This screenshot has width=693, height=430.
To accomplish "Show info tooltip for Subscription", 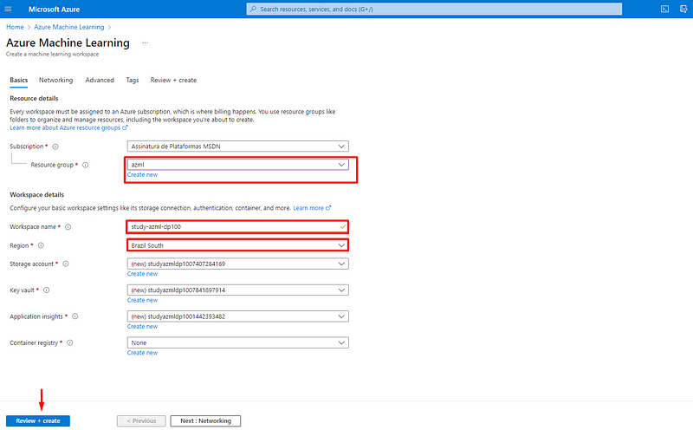I will click(x=55, y=147).
